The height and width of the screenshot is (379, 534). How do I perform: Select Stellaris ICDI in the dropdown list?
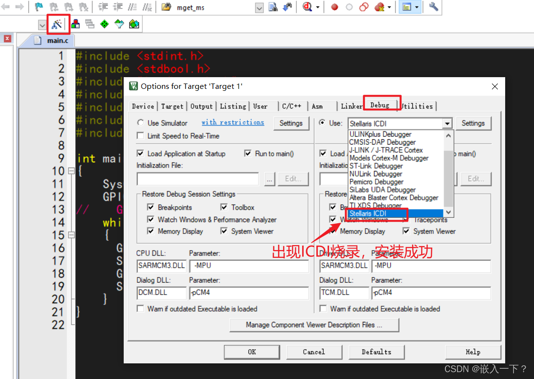[x=396, y=213]
